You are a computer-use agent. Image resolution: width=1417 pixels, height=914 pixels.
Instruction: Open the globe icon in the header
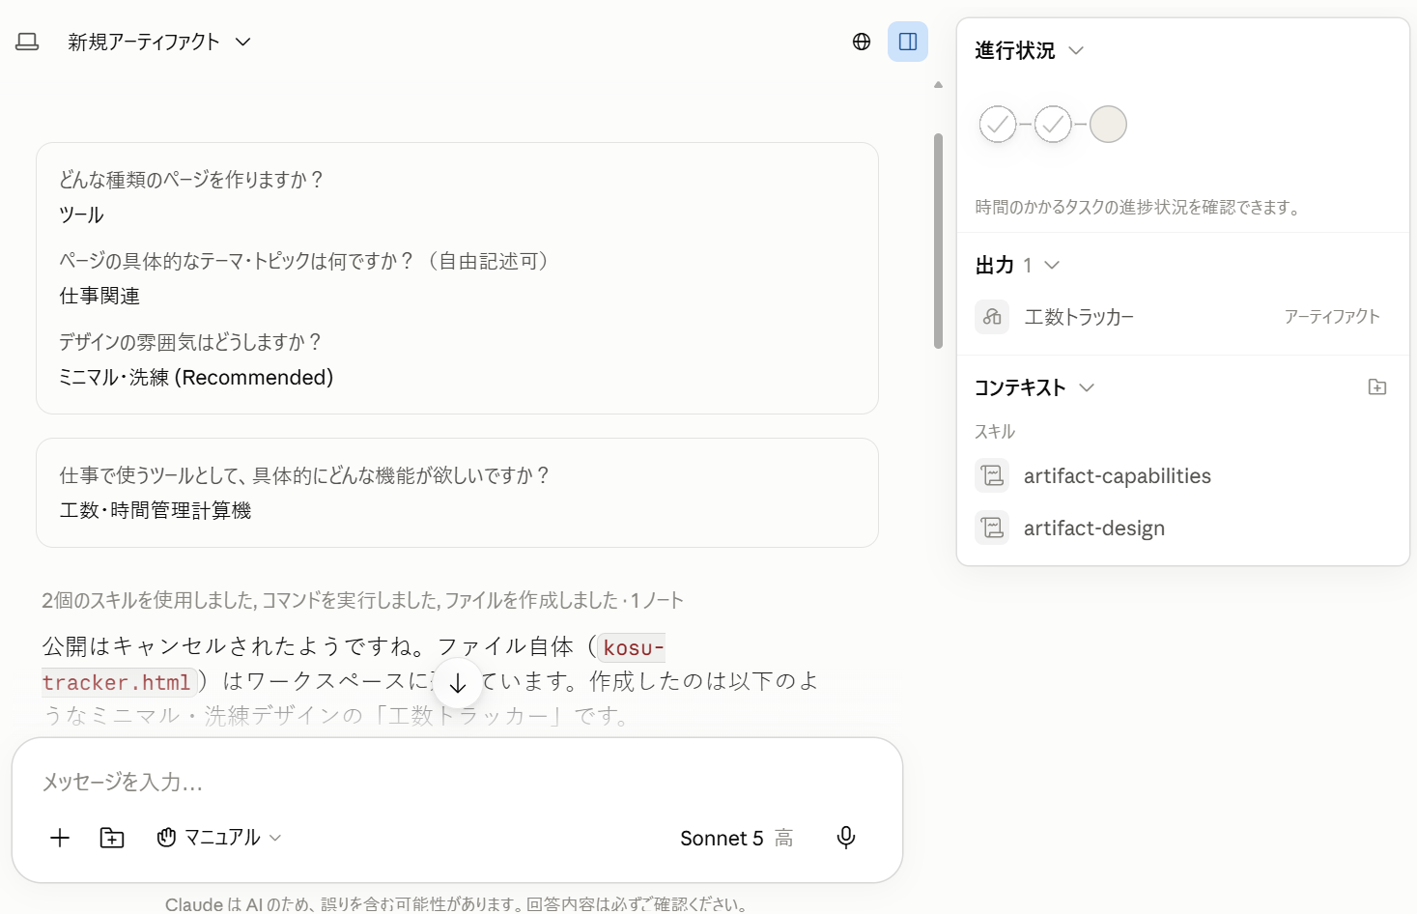862,42
